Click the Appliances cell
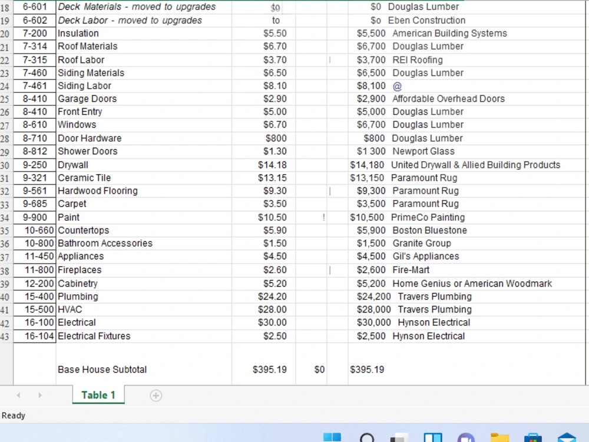 (144, 257)
